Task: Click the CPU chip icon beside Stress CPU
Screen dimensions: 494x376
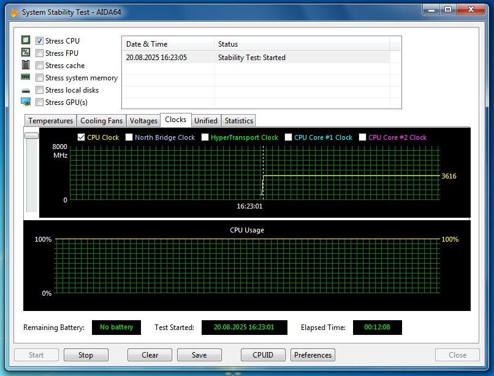Action: coord(26,40)
